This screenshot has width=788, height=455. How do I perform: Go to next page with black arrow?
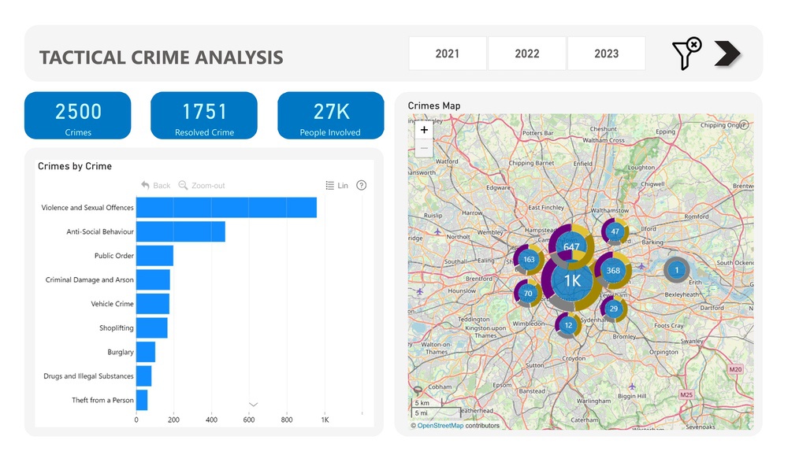[x=727, y=54]
